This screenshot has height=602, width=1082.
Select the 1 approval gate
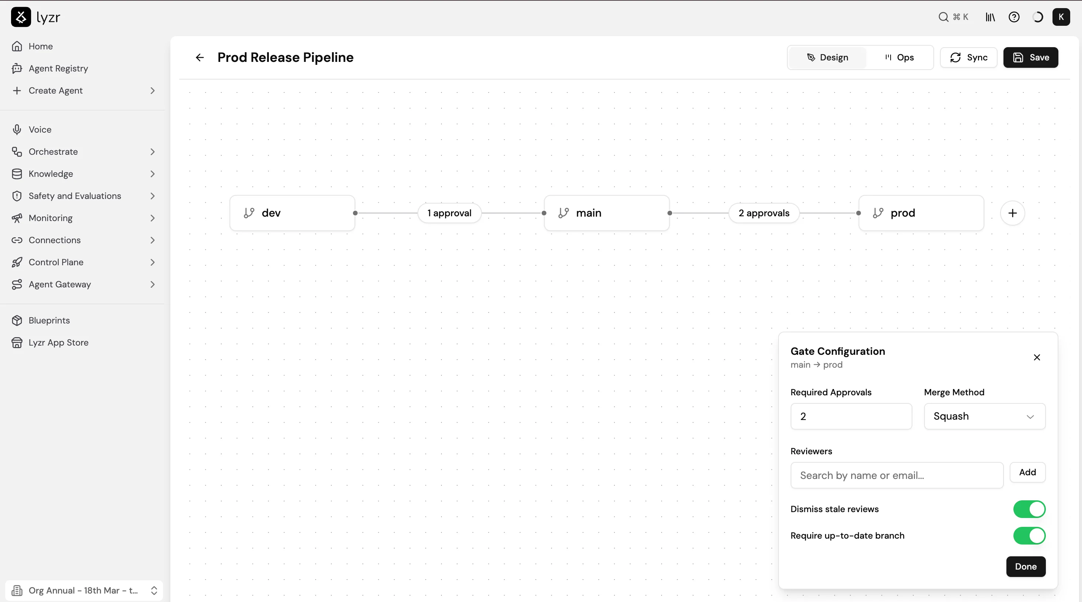[x=450, y=213]
